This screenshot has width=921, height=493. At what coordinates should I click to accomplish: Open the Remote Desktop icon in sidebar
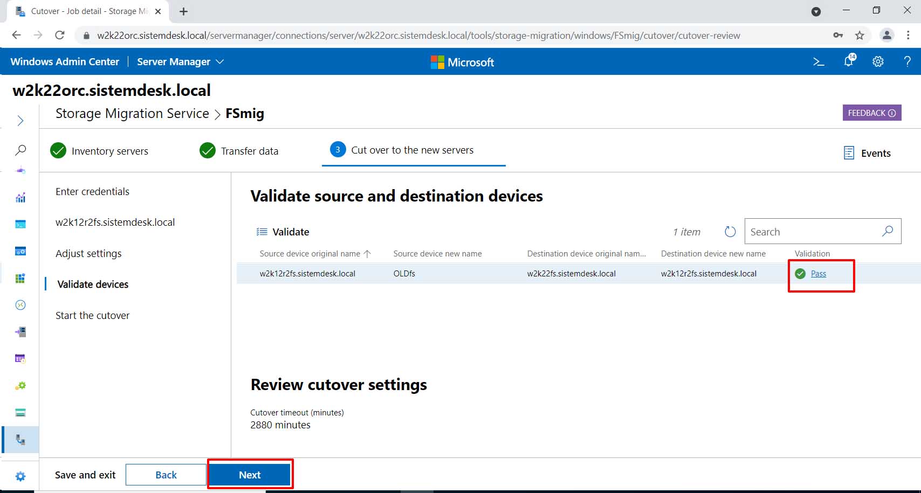click(x=20, y=305)
